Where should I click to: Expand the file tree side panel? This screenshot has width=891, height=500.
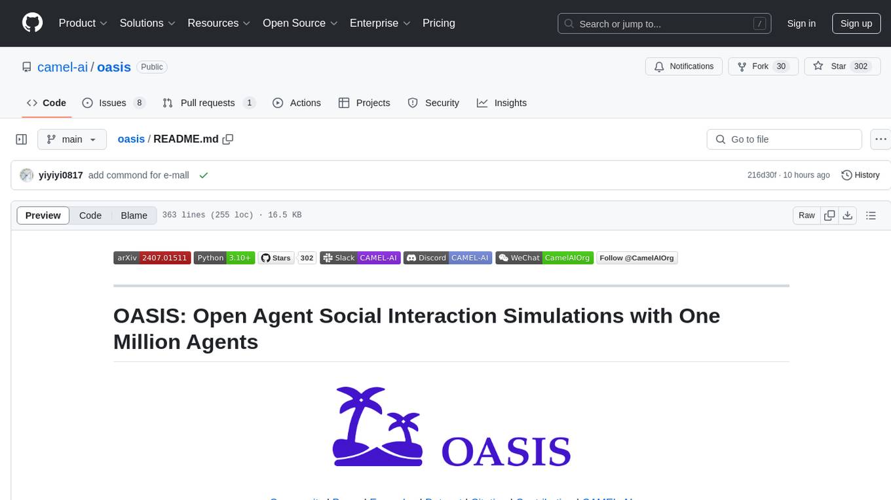tap(22, 139)
